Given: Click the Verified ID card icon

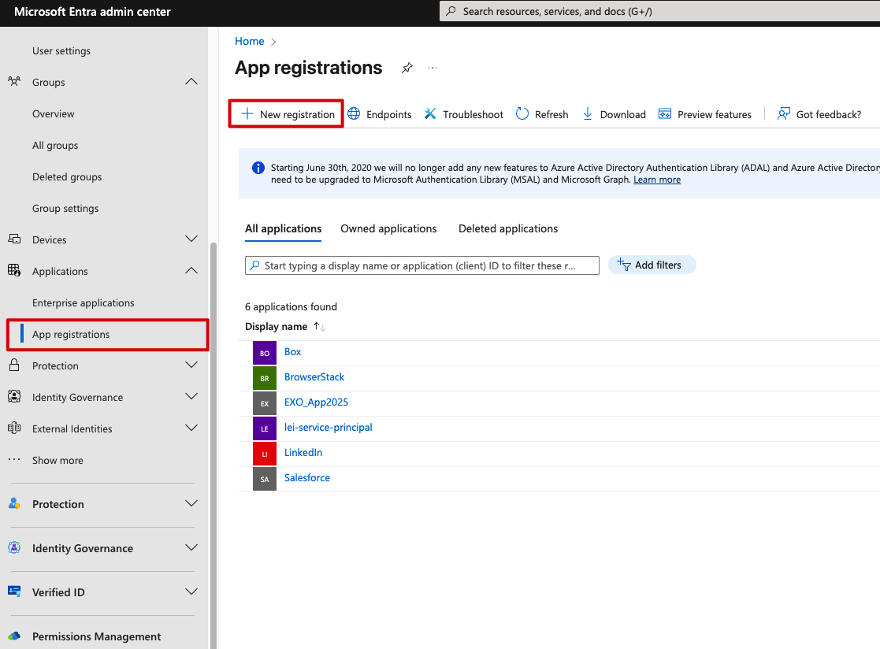Looking at the screenshot, I should [15, 592].
